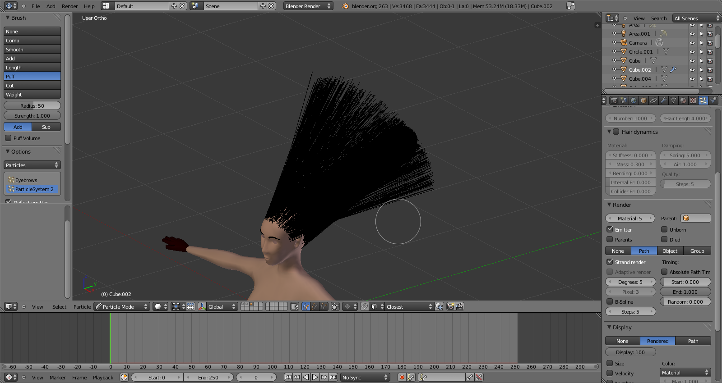Click the OpenGL render image icon

click(x=450, y=306)
